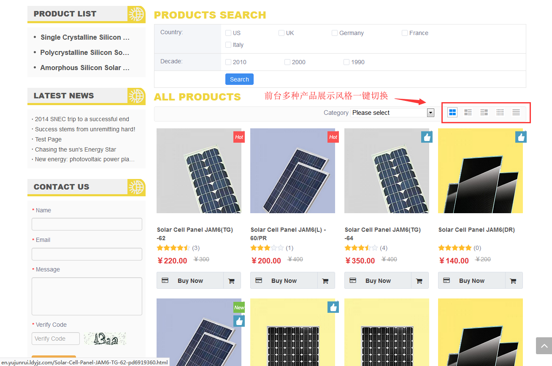The image size is (552, 366).
Task: Enable the Germany country filter
Action: tap(335, 33)
